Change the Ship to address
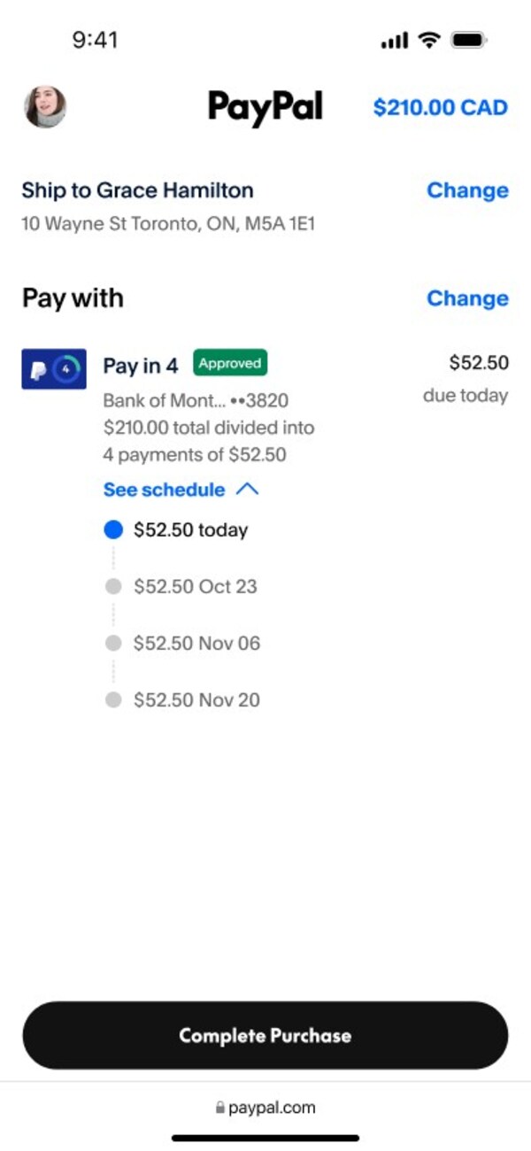Viewport: 531px width, 1151px height. pos(467,190)
